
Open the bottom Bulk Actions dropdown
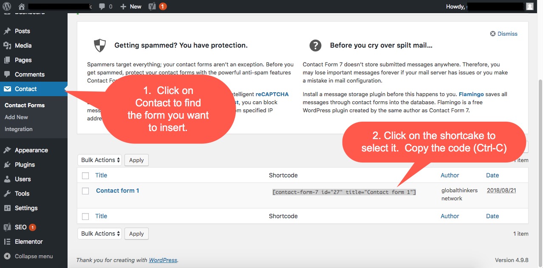pos(100,234)
